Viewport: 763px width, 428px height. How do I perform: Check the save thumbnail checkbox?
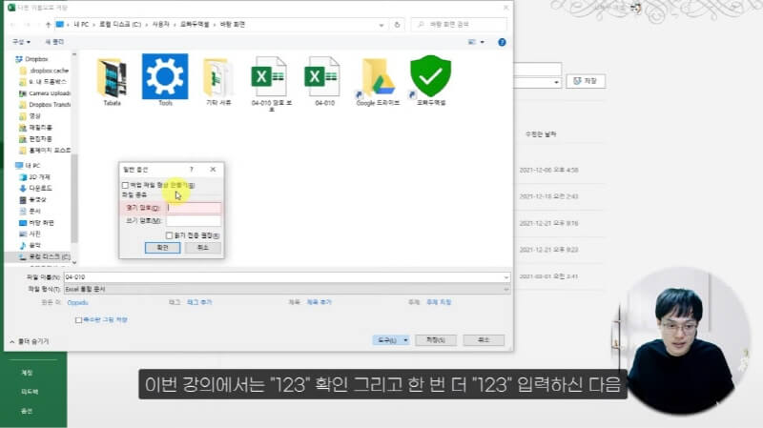click(78, 320)
